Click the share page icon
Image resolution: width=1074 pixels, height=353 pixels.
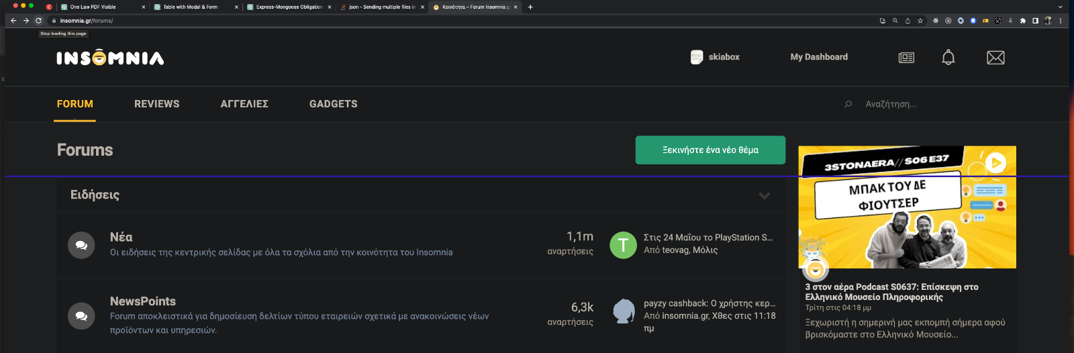908,21
